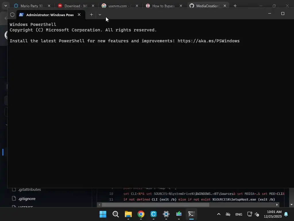Switch to the How to Bypass browser tab

[x=163, y=6]
